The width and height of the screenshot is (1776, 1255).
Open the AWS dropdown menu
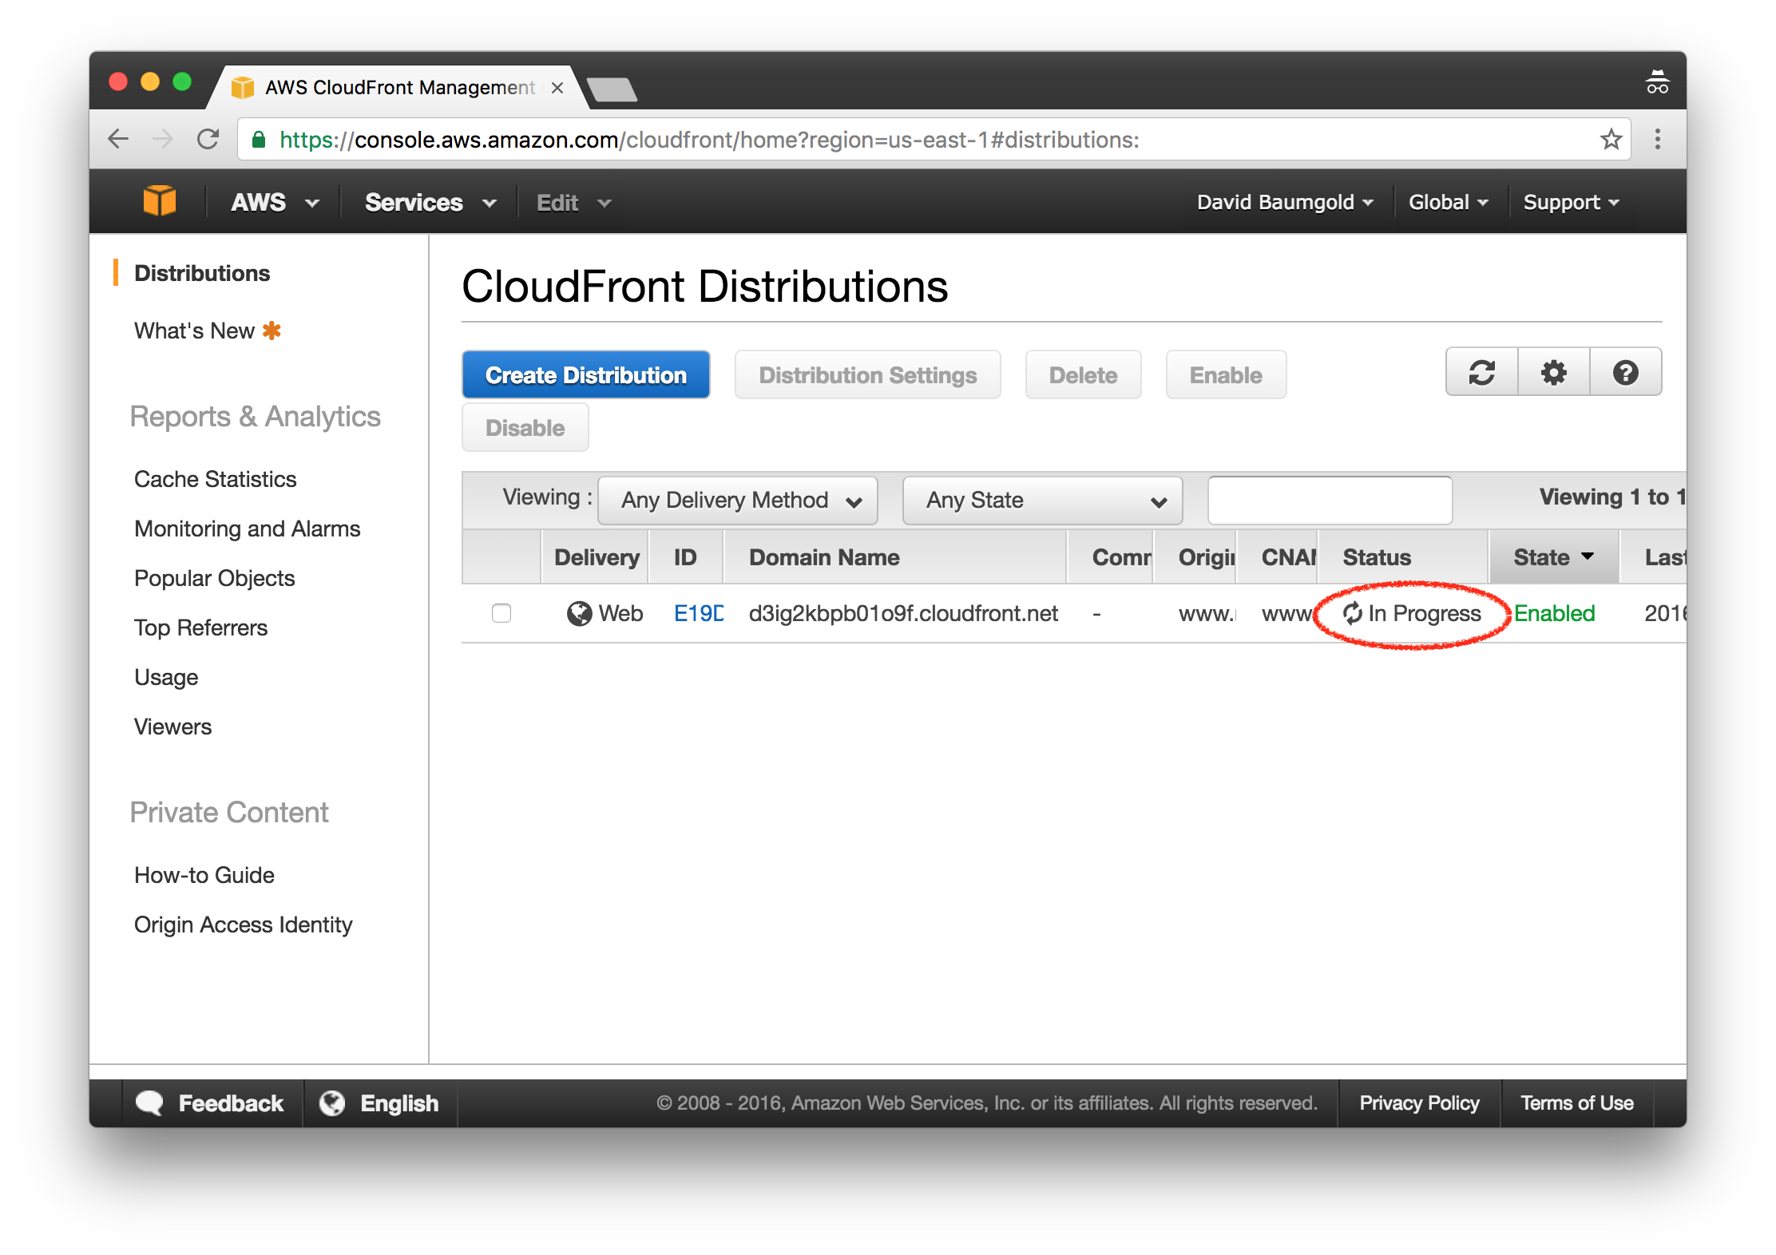click(x=275, y=202)
